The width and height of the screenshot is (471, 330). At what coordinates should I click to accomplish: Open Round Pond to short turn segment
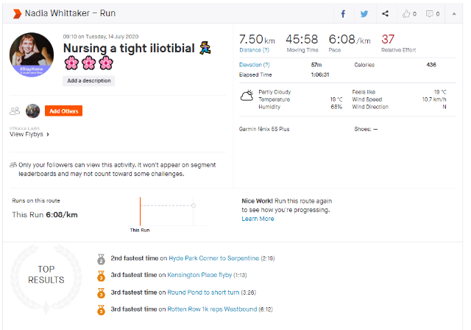[x=203, y=292]
